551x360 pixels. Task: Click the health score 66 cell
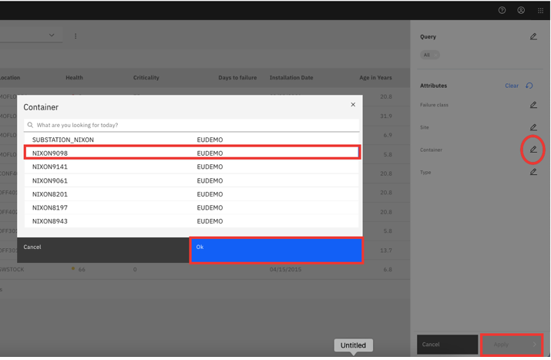[82, 269]
